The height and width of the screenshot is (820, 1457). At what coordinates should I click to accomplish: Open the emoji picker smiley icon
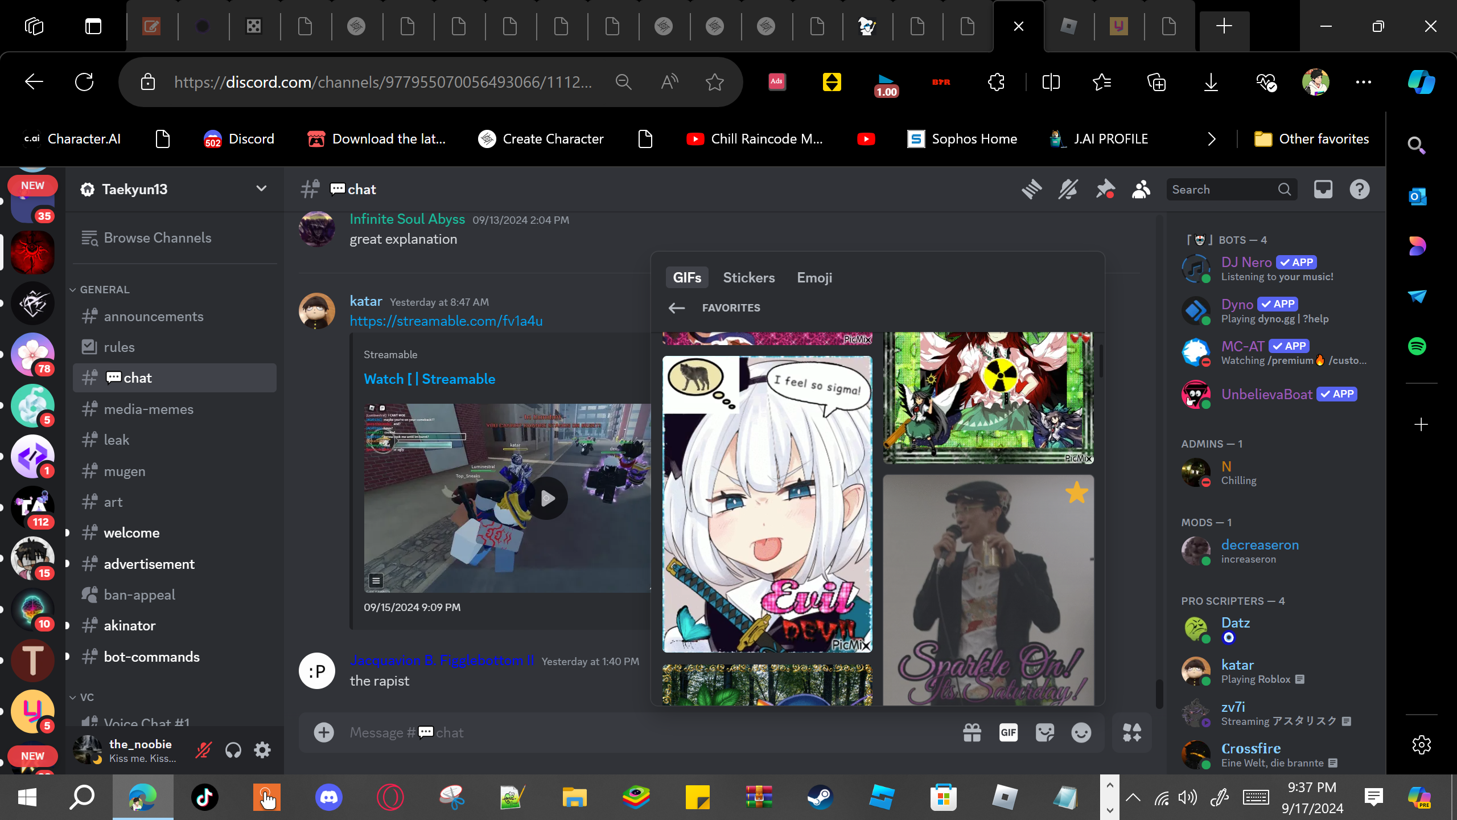click(1081, 733)
